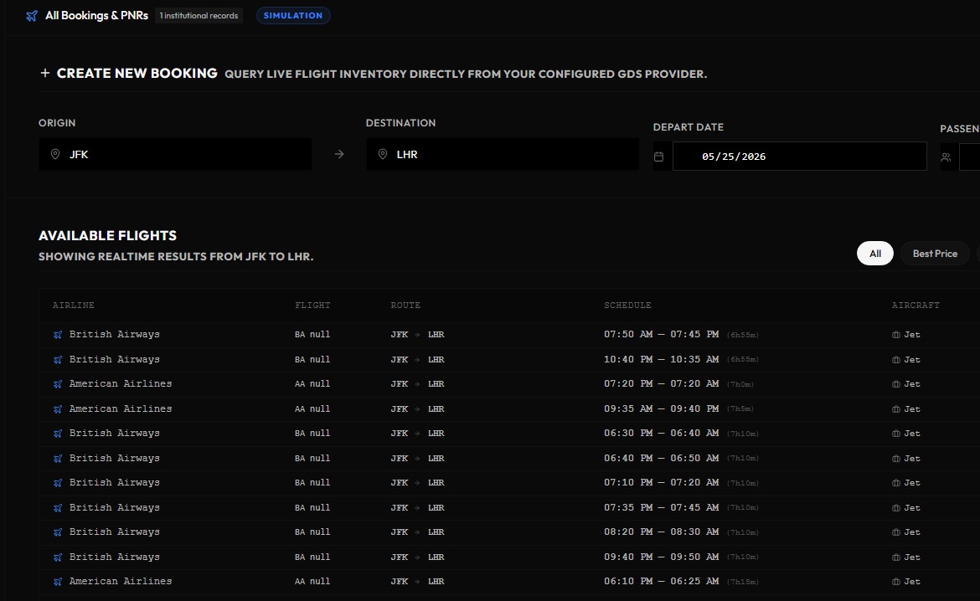Click schedule 10:40 PM — 10:35 AM
980x601 pixels.
tap(661, 359)
